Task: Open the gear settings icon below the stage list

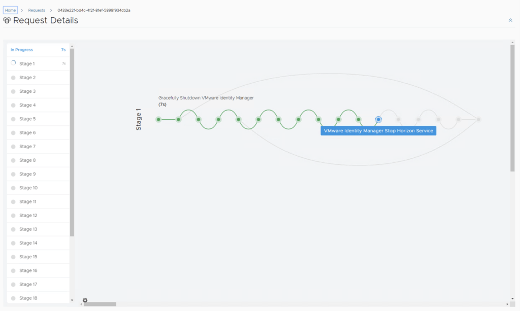Action: pos(85,300)
